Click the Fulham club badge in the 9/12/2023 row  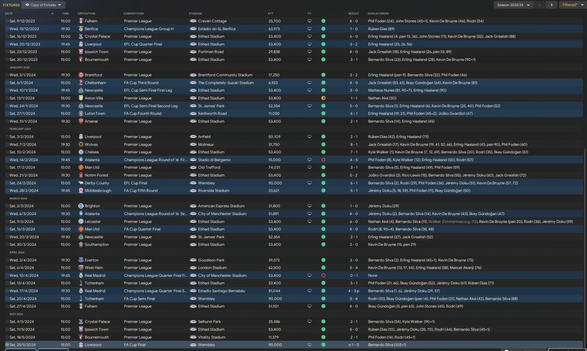click(81, 21)
